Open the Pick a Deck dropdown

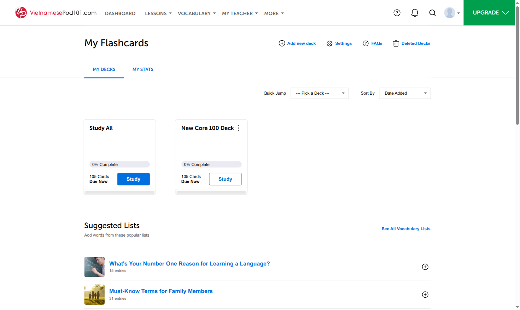[x=320, y=93]
